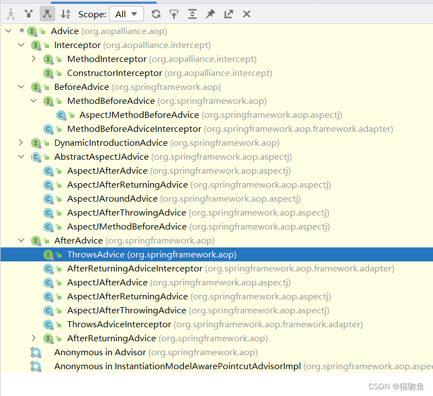This screenshot has width=433, height=396.
Task: Collapse the AfterAdvice node
Action: pyautogui.click(x=21, y=240)
